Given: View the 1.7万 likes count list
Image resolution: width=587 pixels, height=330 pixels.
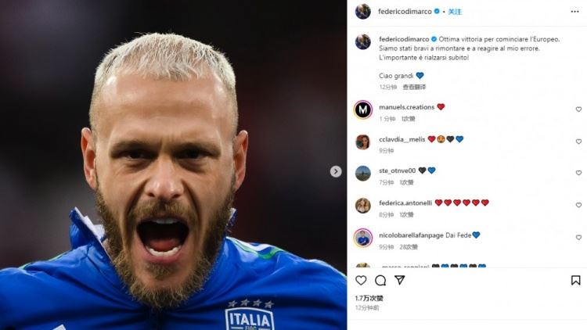Looking at the screenshot, I should tap(369, 298).
